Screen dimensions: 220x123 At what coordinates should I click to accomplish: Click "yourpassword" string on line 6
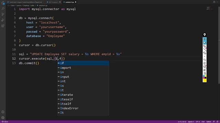pos(56,32)
